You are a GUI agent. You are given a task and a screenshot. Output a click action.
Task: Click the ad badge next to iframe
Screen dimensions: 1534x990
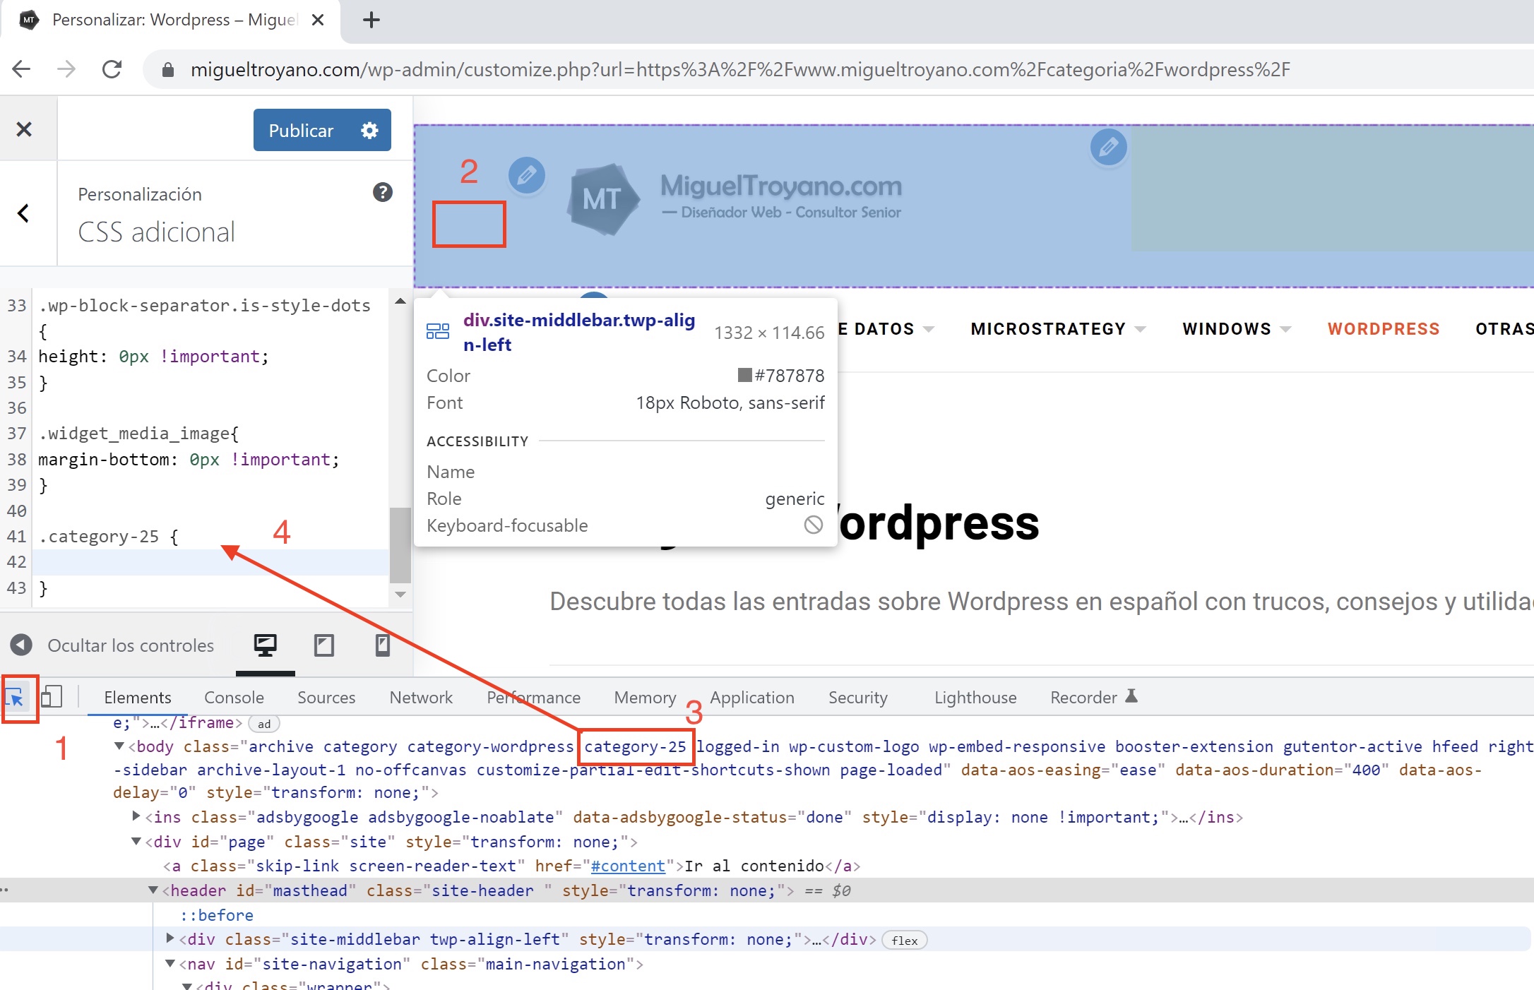point(264,724)
